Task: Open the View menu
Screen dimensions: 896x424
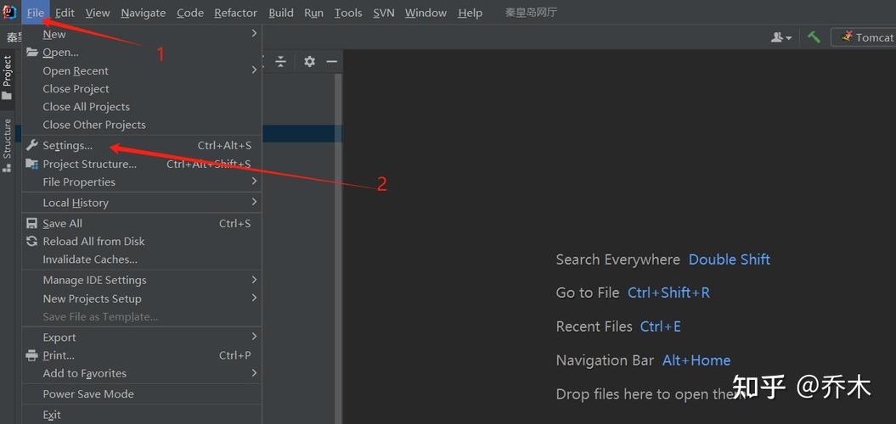Action: tap(98, 13)
